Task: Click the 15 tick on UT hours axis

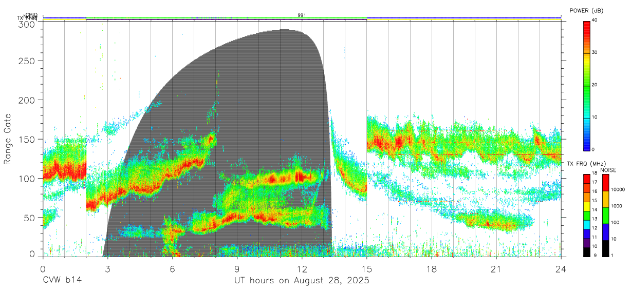Action: [x=366, y=269]
